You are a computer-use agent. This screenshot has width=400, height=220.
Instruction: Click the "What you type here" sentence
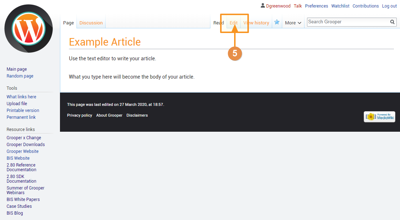coord(132,77)
